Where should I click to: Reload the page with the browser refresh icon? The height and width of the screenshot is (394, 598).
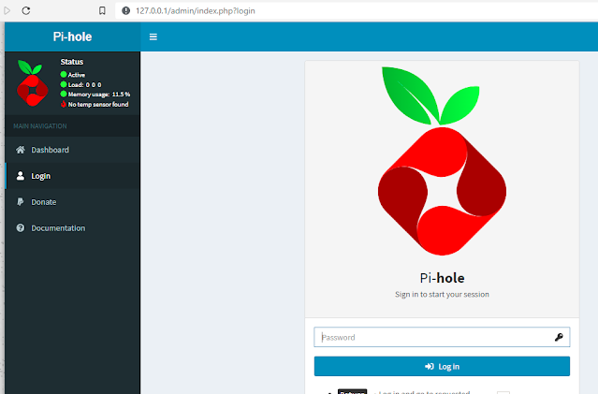(x=26, y=10)
